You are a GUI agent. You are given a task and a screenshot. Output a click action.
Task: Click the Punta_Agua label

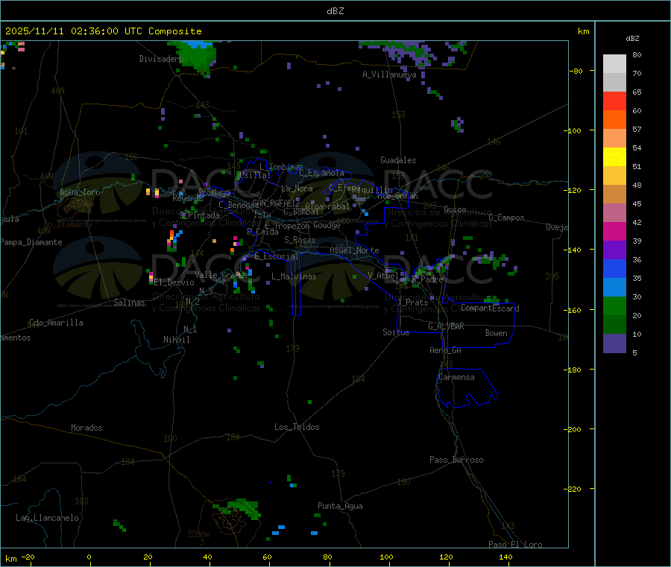pyautogui.click(x=340, y=506)
